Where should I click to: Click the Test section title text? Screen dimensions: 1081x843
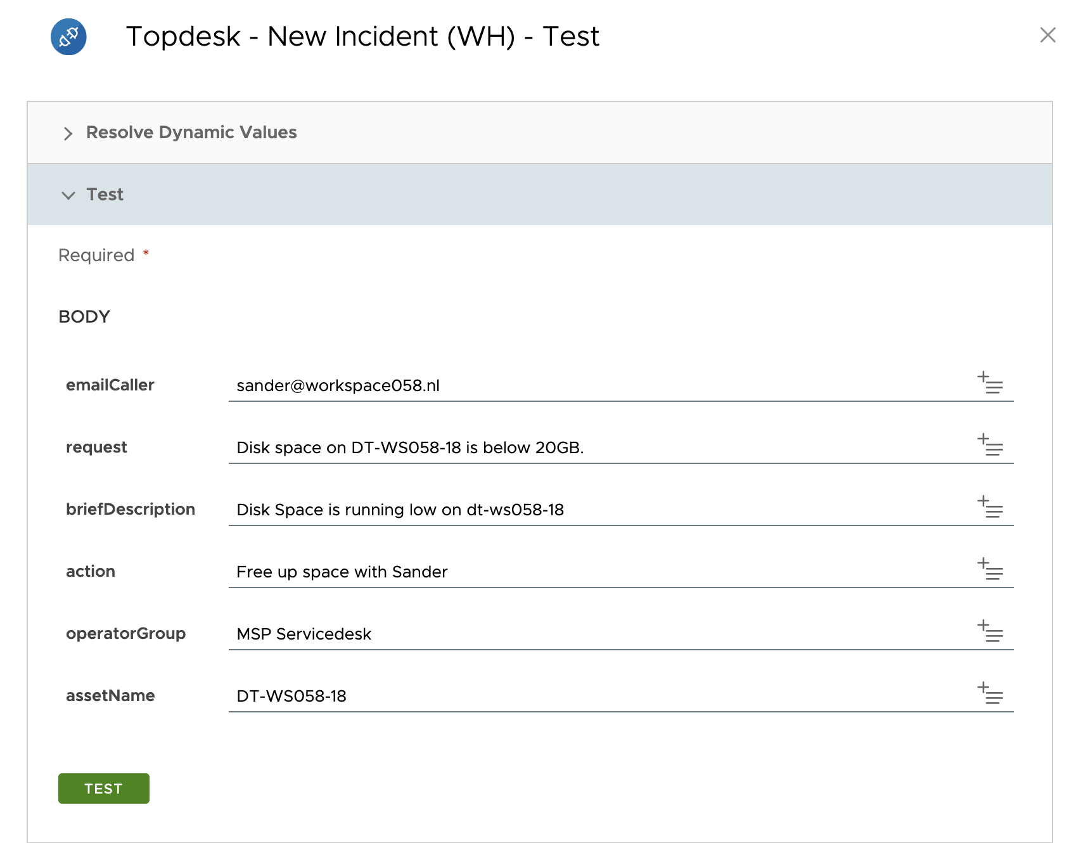(x=105, y=195)
